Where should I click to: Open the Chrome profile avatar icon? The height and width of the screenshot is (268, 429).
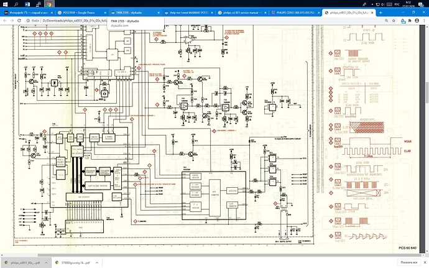click(x=417, y=21)
